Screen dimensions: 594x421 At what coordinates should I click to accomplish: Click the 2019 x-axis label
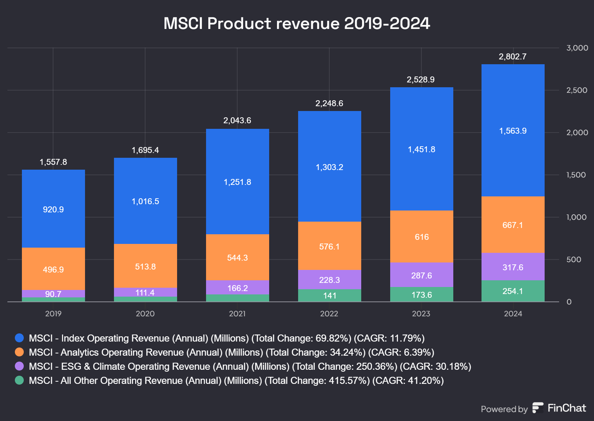pyautogui.click(x=53, y=313)
